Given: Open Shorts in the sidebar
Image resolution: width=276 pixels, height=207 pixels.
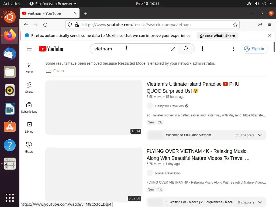Looking at the screenshot, I should pyautogui.click(x=29, y=88).
